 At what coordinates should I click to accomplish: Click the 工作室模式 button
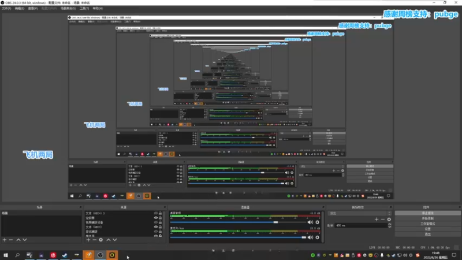[x=427, y=224]
